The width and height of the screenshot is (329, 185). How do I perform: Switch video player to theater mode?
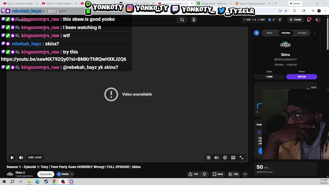pyautogui.click(x=233, y=158)
